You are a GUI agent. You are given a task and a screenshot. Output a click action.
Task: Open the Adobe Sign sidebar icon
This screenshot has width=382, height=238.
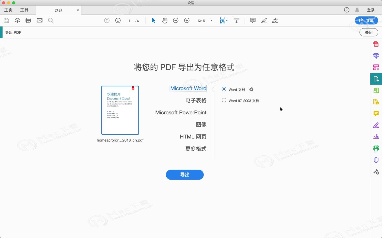pos(376,137)
